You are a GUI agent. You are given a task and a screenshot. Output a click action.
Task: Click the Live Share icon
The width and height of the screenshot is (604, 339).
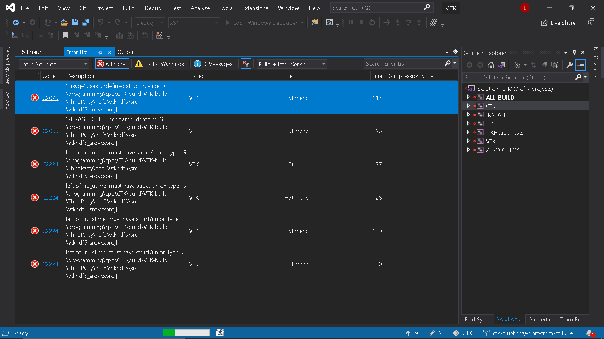558,23
